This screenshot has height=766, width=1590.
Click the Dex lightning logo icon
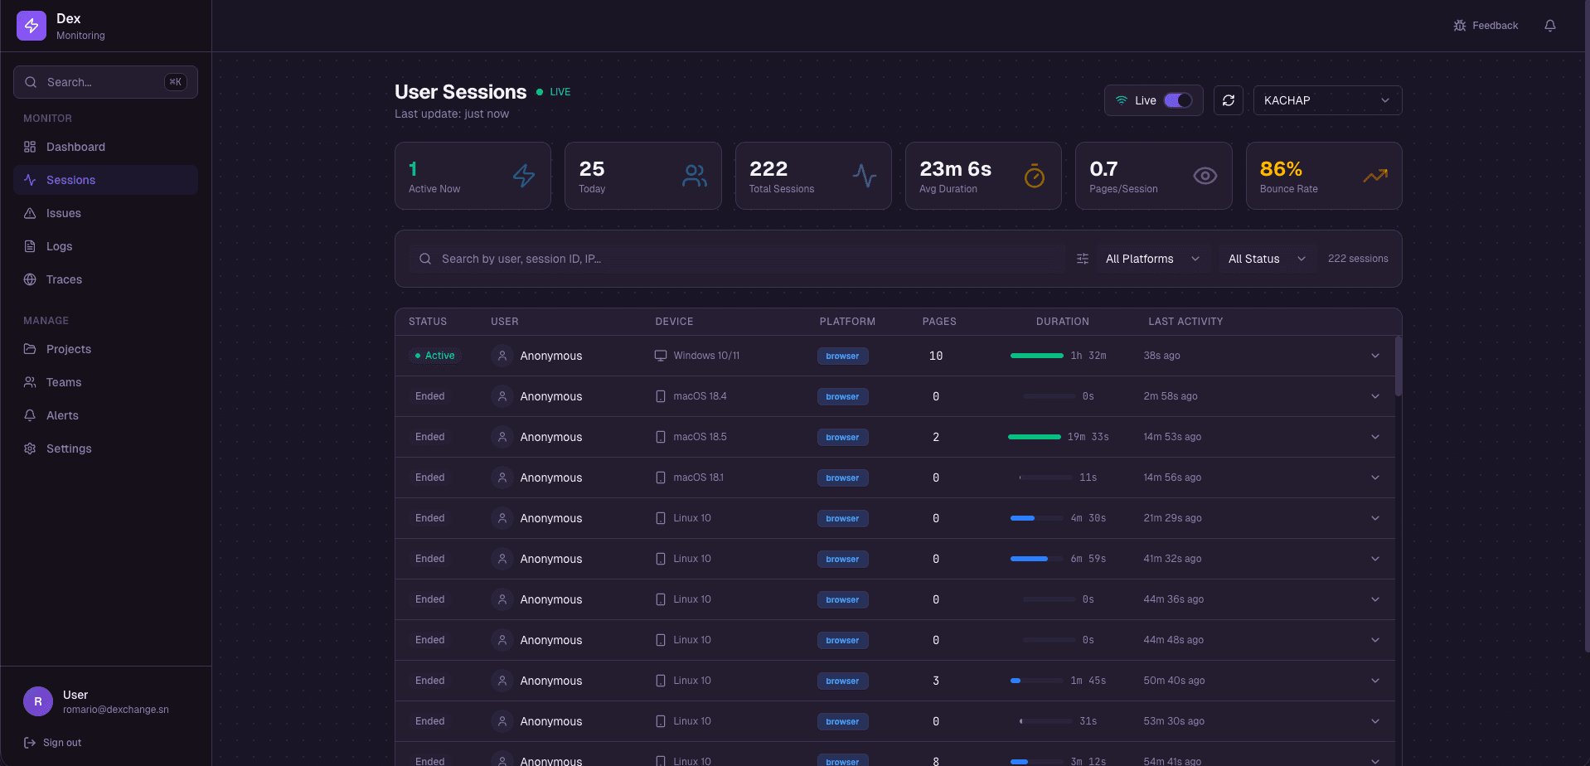(32, 26)
